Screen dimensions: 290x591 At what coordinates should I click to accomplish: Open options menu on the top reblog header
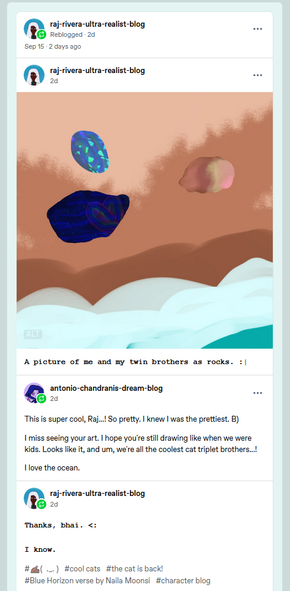coord(257,29)
